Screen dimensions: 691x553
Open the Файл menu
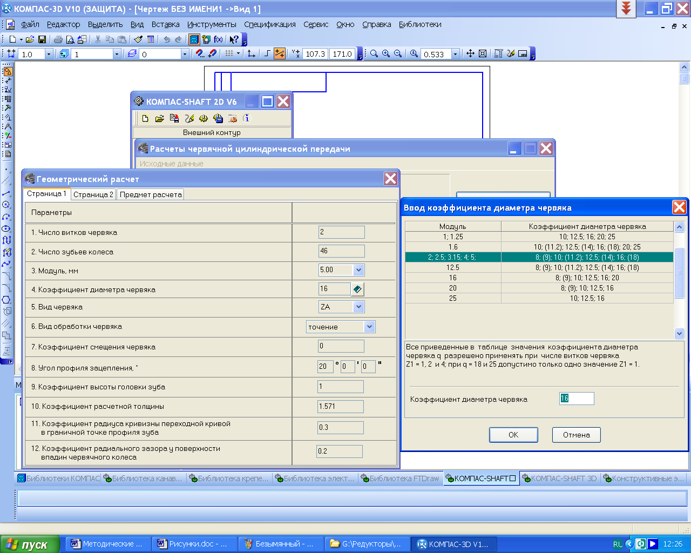[30, 24]
